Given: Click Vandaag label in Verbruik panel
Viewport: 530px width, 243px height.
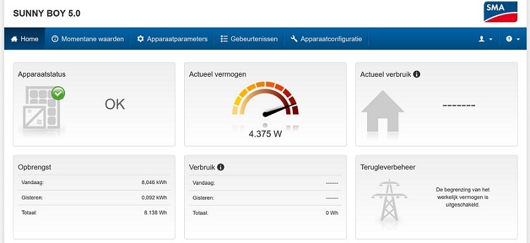Looking at the screenshot, I should [x=204, y=183].
